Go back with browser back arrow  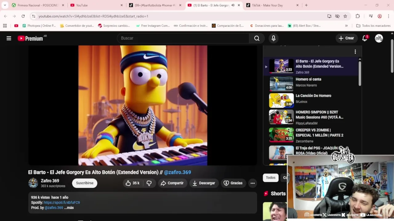click(6, 16)
